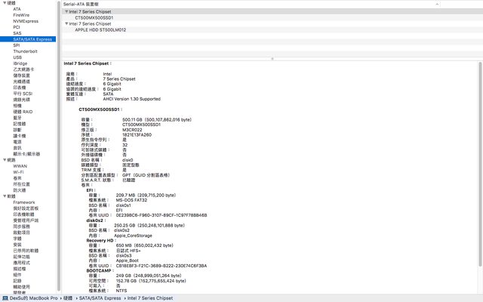The width and height of the screenshot is (483, 302).
Task: Select 應用程式 in the sidebar
Action: click(22, 263)
